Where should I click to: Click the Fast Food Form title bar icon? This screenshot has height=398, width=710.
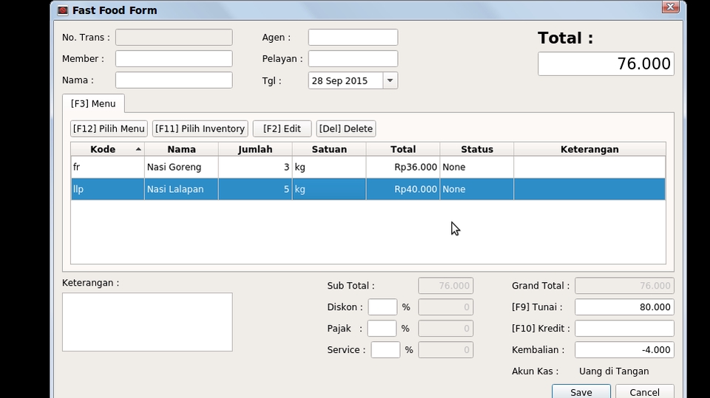click(63, 10)
